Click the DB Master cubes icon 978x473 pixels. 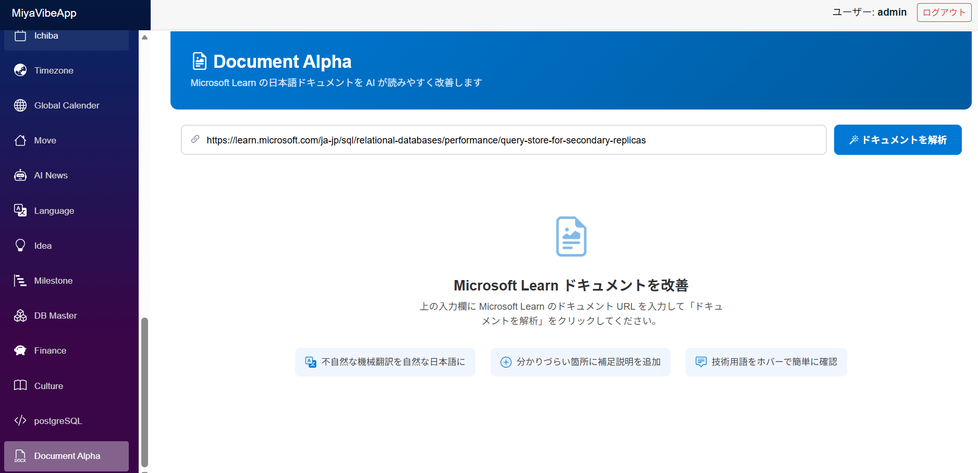click(x=20, y=316)
